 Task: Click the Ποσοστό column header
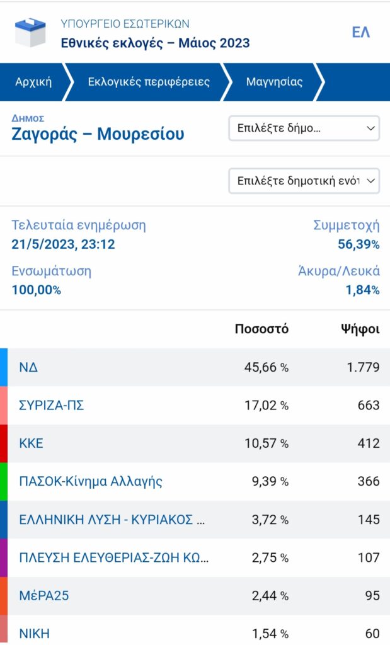(261, 329)
